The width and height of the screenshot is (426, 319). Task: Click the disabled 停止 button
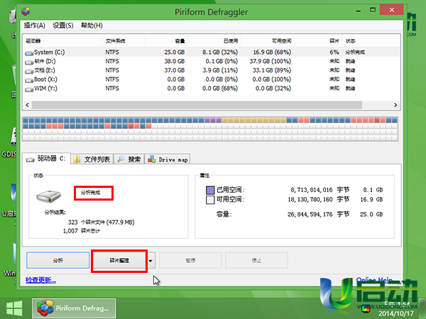[256, 260]
